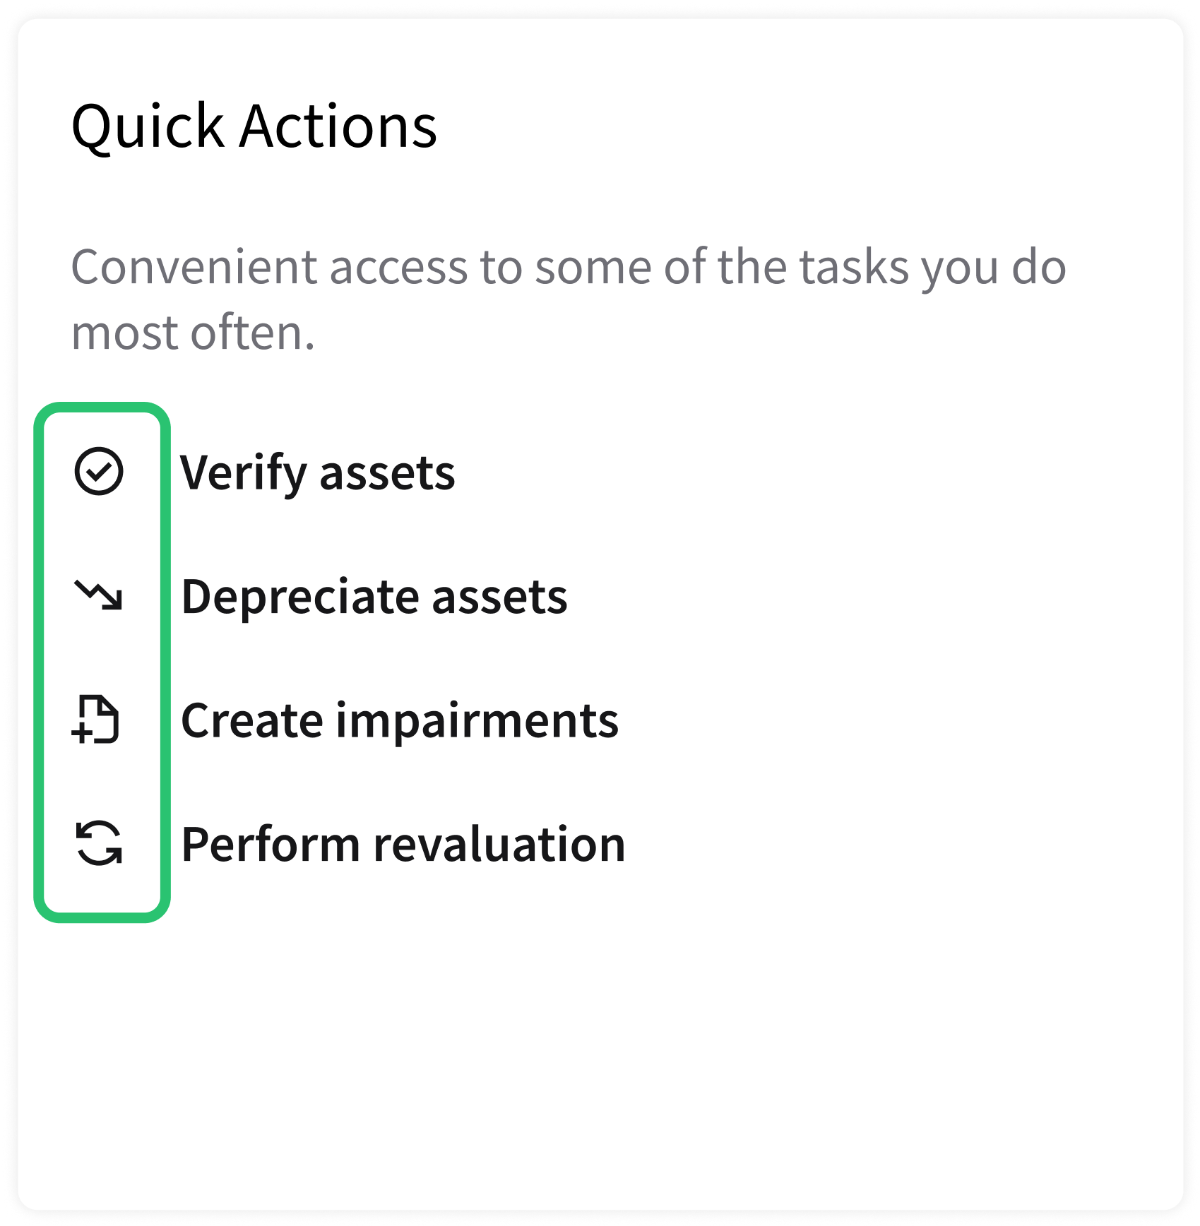Run the Perform revaluation quick action

(x=403, y=844)
